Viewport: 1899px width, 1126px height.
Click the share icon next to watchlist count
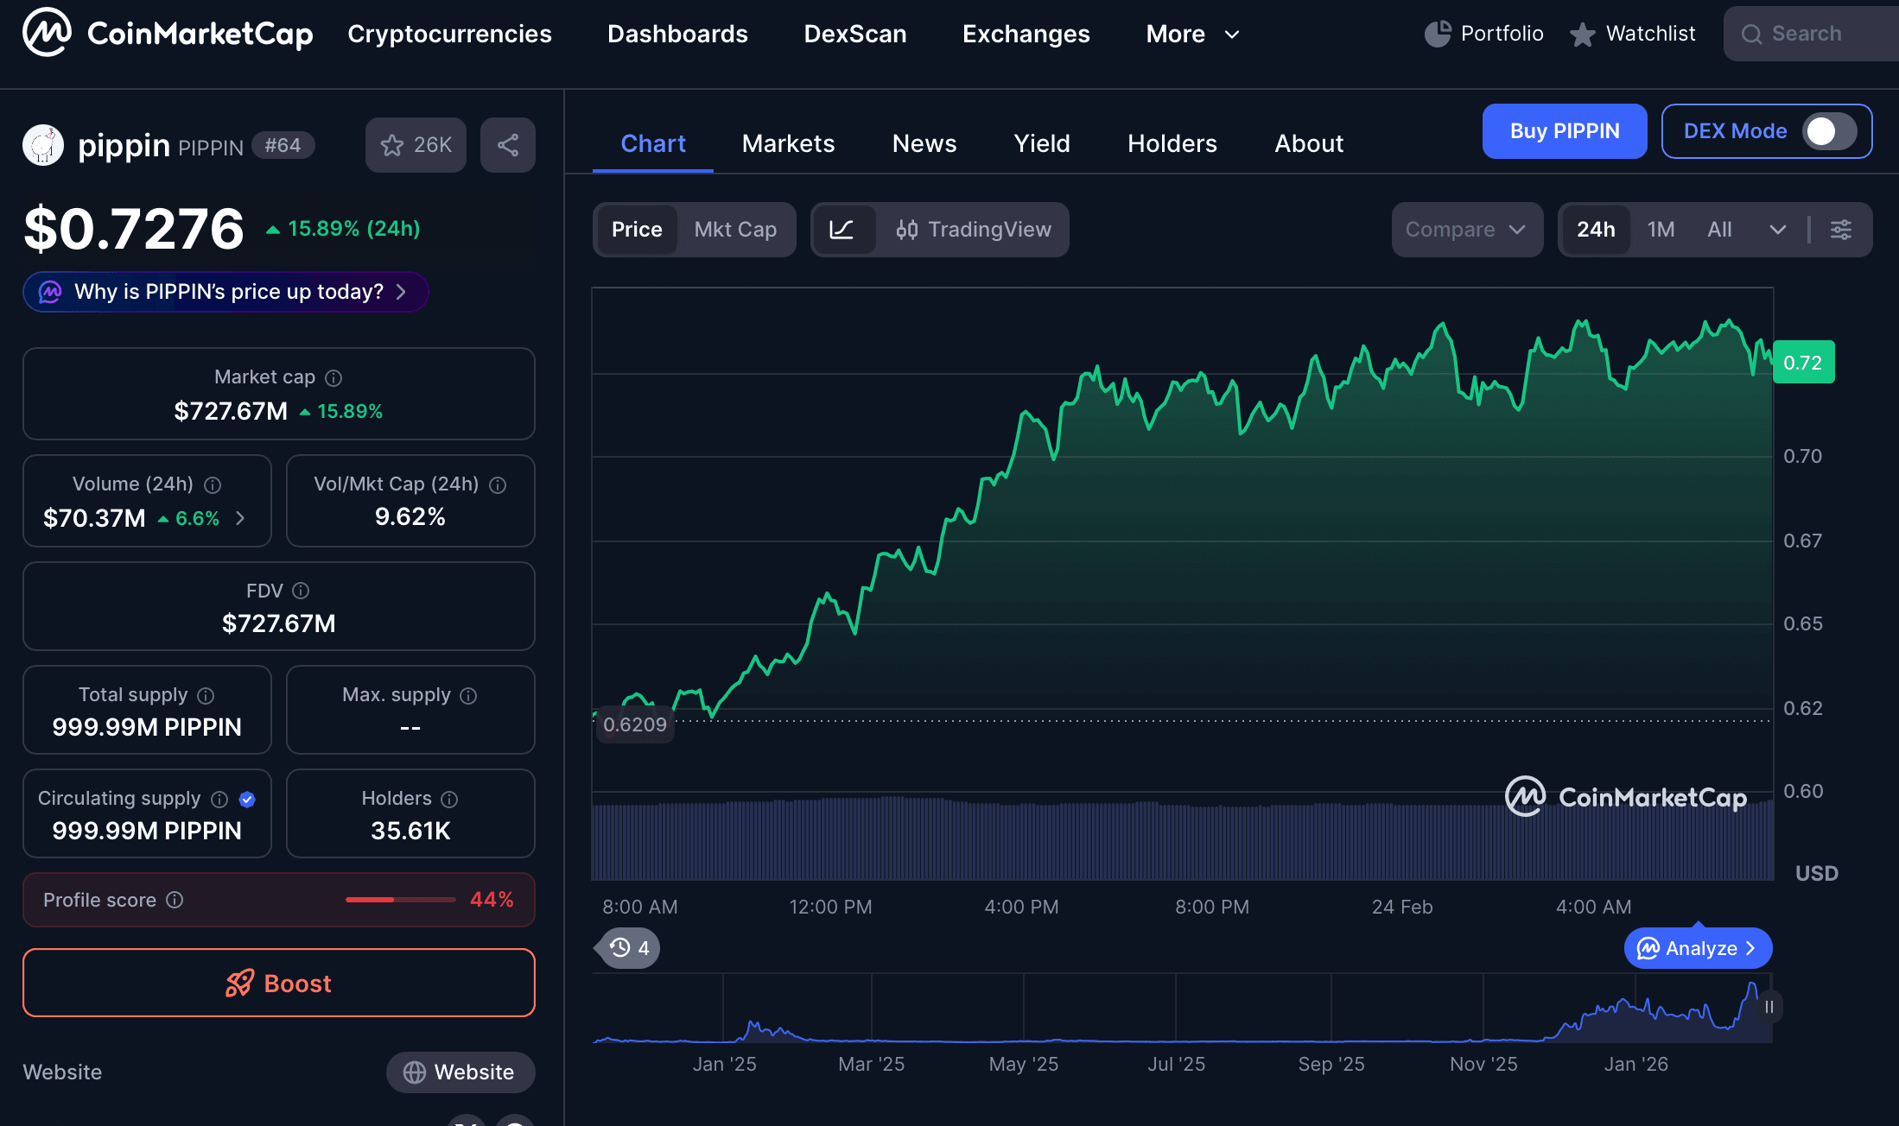pos(508,145)
